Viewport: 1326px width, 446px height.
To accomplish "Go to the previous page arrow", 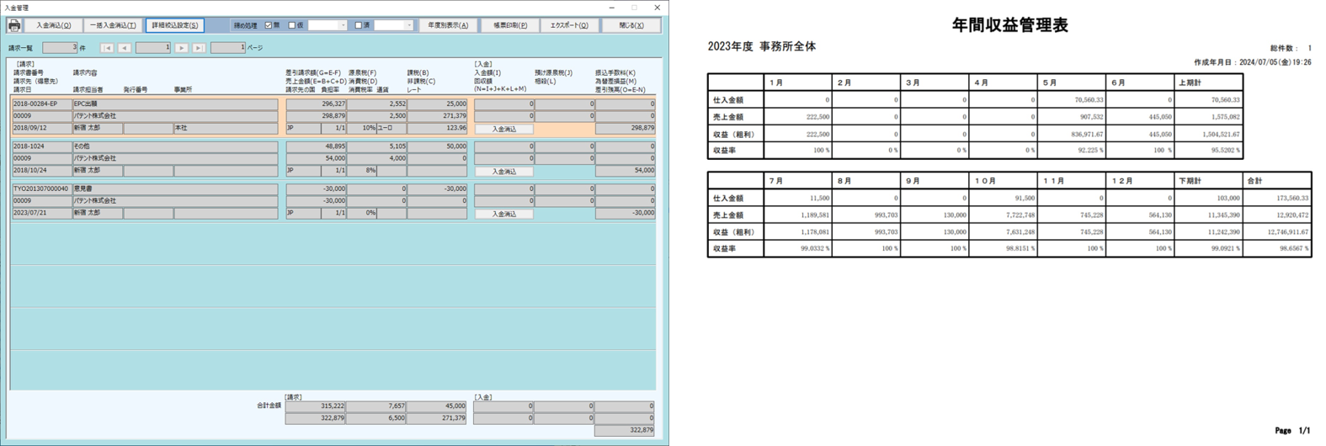I will tap(125, 48).
